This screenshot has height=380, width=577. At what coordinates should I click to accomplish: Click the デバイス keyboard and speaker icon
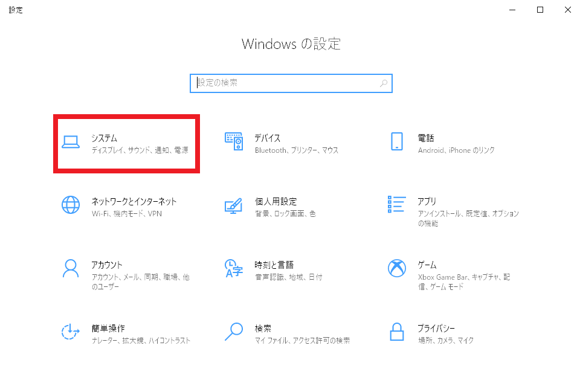[234, 141]
